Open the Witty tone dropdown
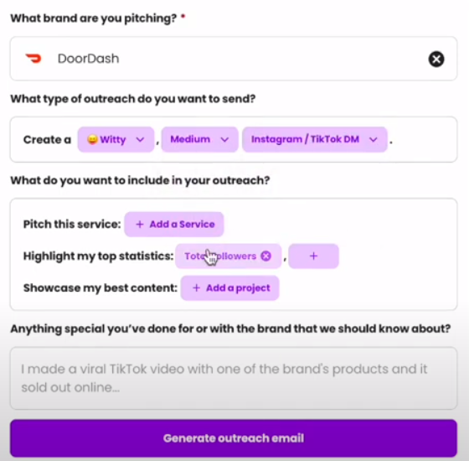 coord(116,139)
